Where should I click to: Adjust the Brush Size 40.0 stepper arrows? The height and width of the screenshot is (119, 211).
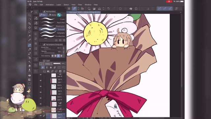pos(62,48)
